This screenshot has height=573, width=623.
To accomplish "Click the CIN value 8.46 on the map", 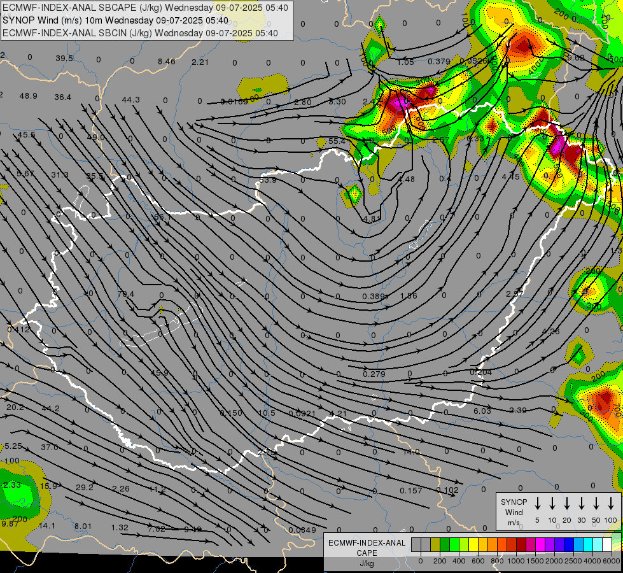I will tap(166, 61).
